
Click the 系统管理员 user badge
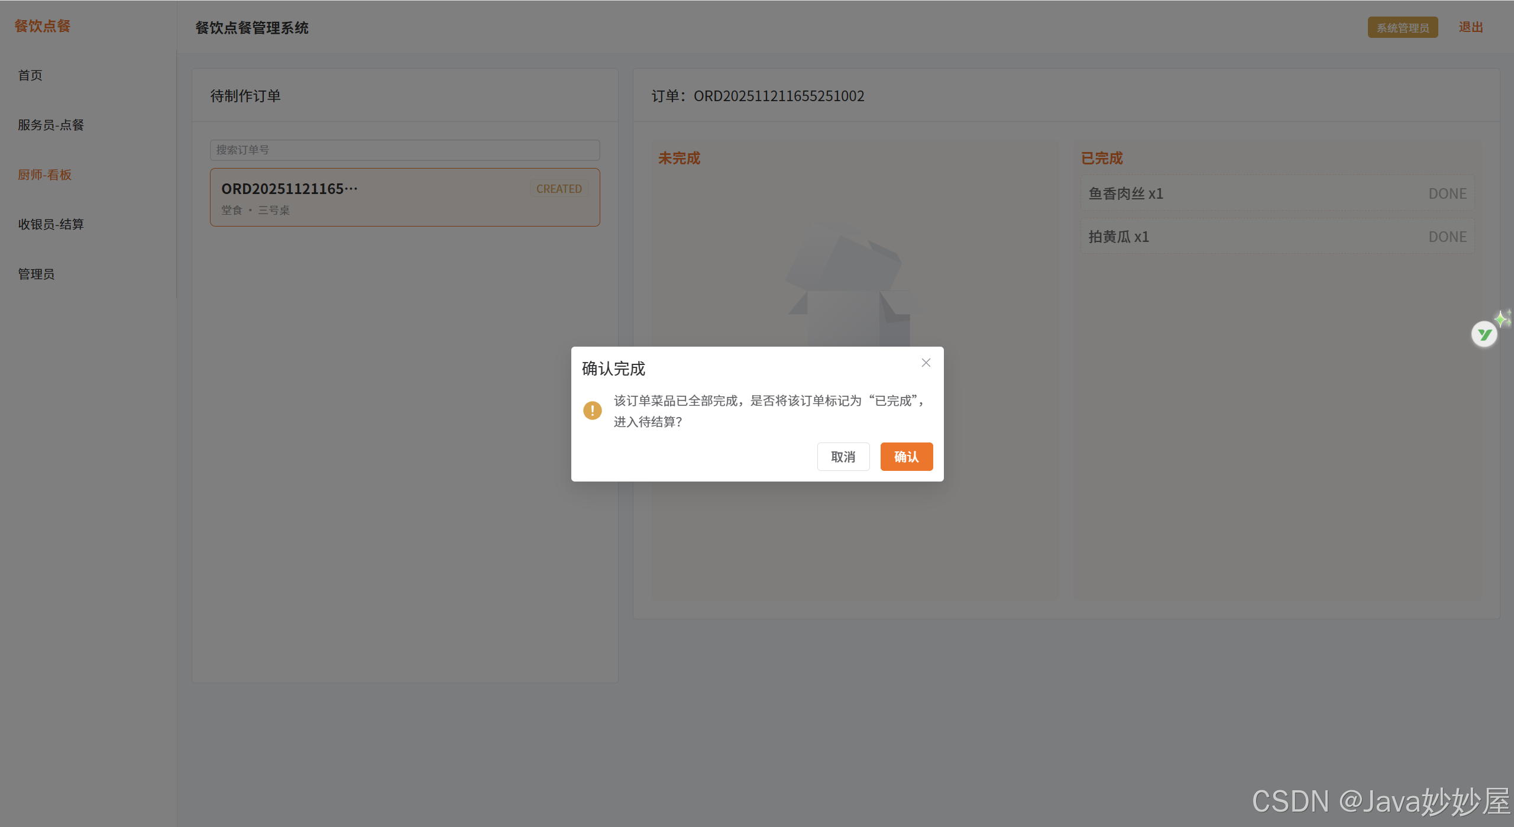click(x=1402, y=28)
